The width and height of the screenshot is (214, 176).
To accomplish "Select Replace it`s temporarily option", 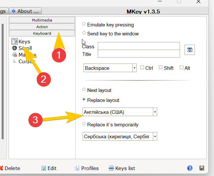I will point(84,124).
